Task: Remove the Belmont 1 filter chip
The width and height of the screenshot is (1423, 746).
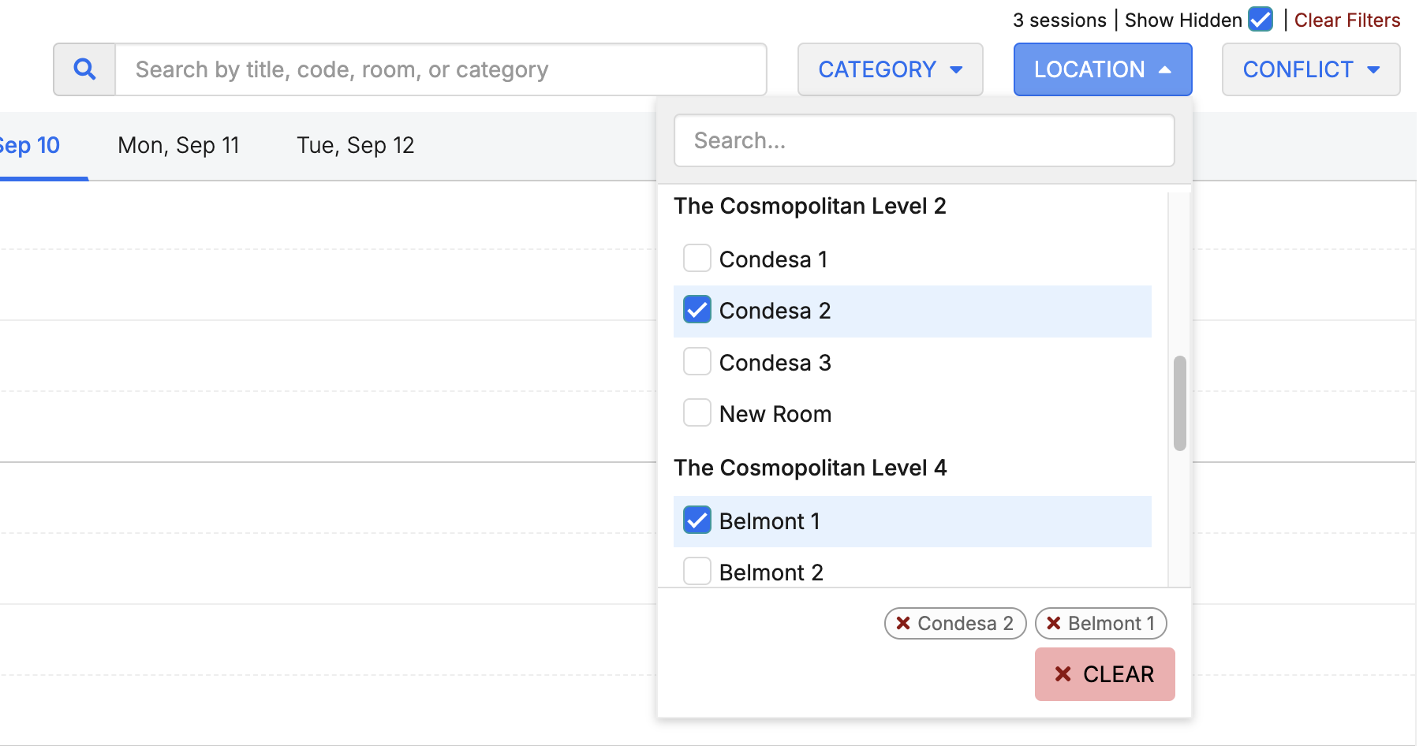Action: pyautogui.click(x=1053, y=623)
